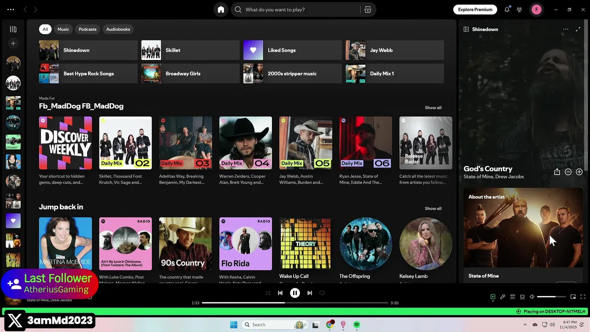590x332 pixels.
Task: Open Connect to a device icon
Action: point(522,297)
